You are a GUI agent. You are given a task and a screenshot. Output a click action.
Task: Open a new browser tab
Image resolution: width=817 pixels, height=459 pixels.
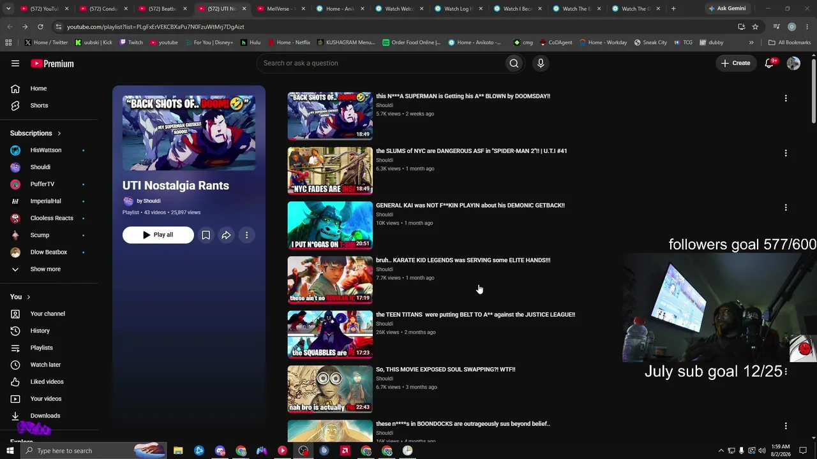click(673, 9)
